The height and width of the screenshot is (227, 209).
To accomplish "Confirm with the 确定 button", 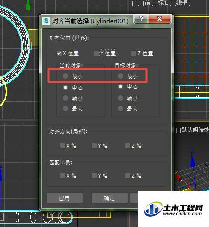I will point(109,198).
